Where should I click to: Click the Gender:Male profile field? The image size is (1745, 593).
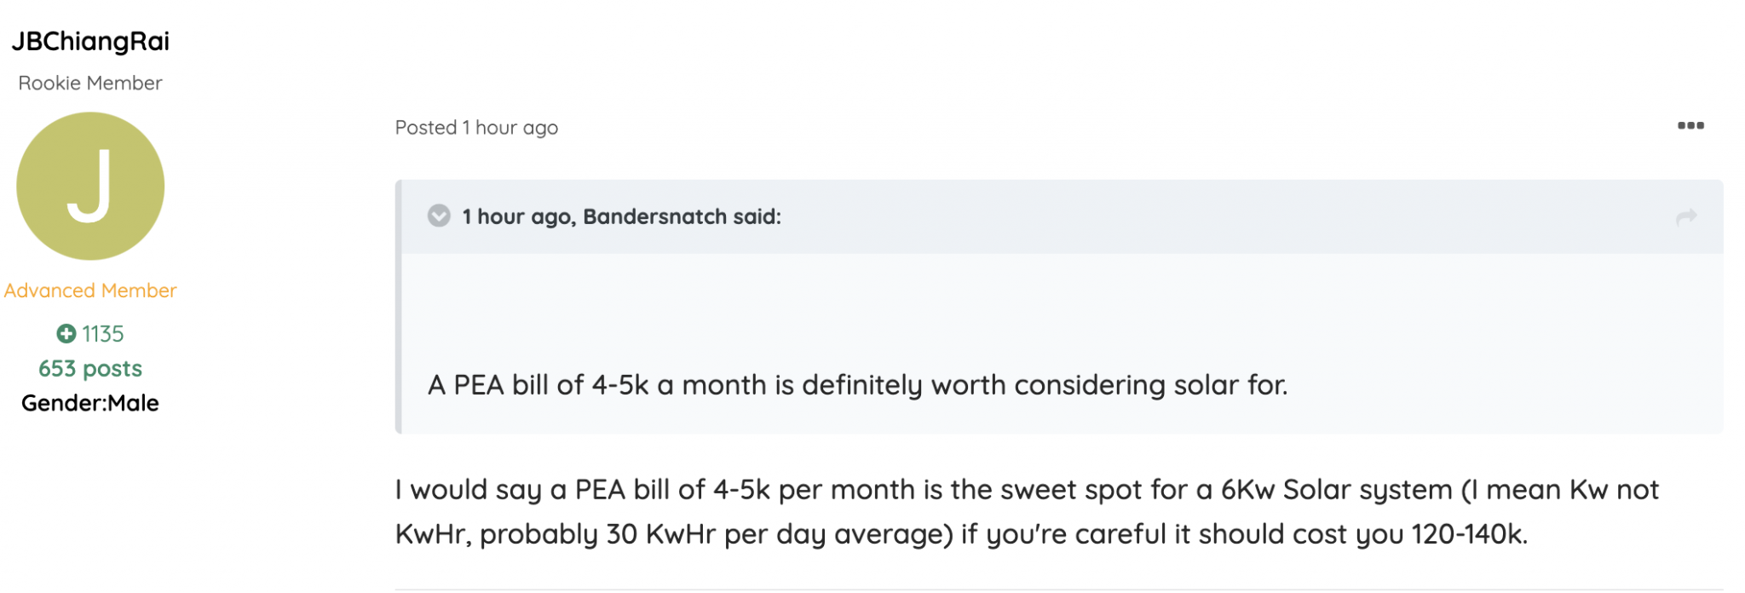(90, 403)
